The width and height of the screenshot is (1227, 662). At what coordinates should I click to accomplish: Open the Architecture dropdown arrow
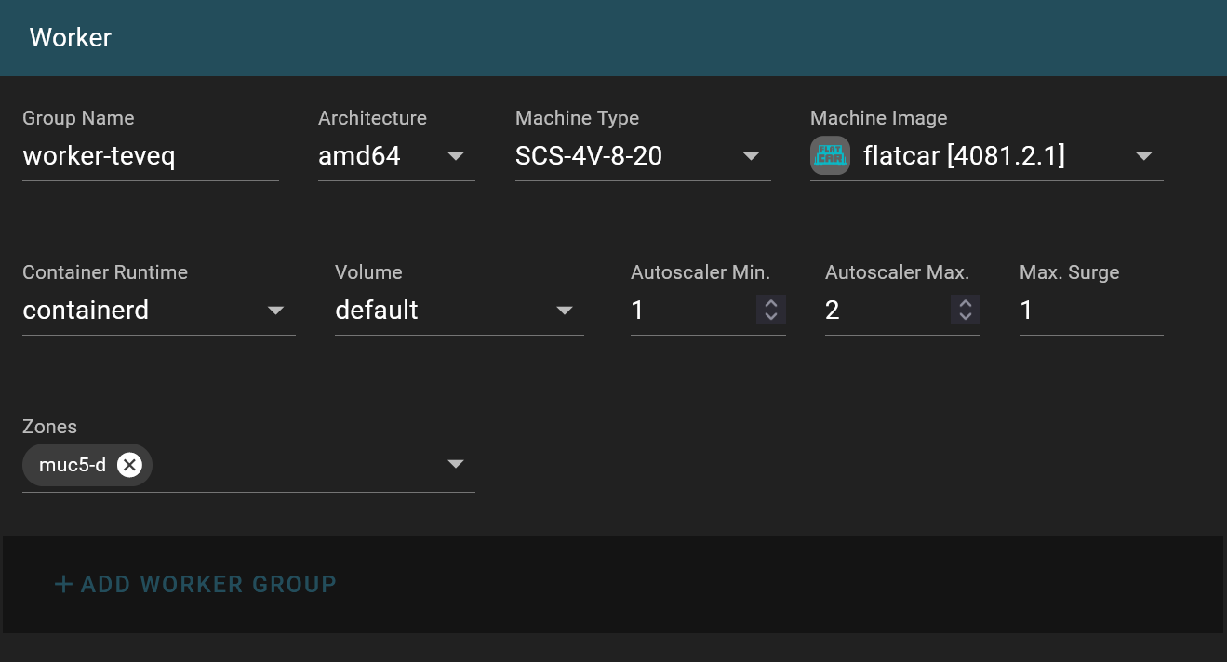pos(456,156)
